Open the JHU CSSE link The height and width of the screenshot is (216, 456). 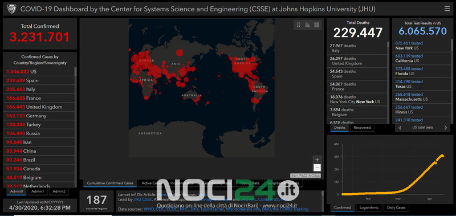(x=142, y=199)
